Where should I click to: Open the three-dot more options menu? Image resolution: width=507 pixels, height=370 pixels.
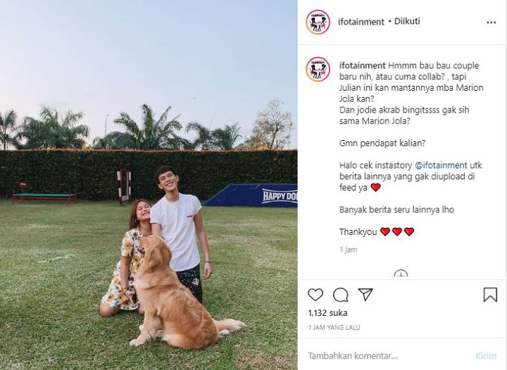coord(492,23)
